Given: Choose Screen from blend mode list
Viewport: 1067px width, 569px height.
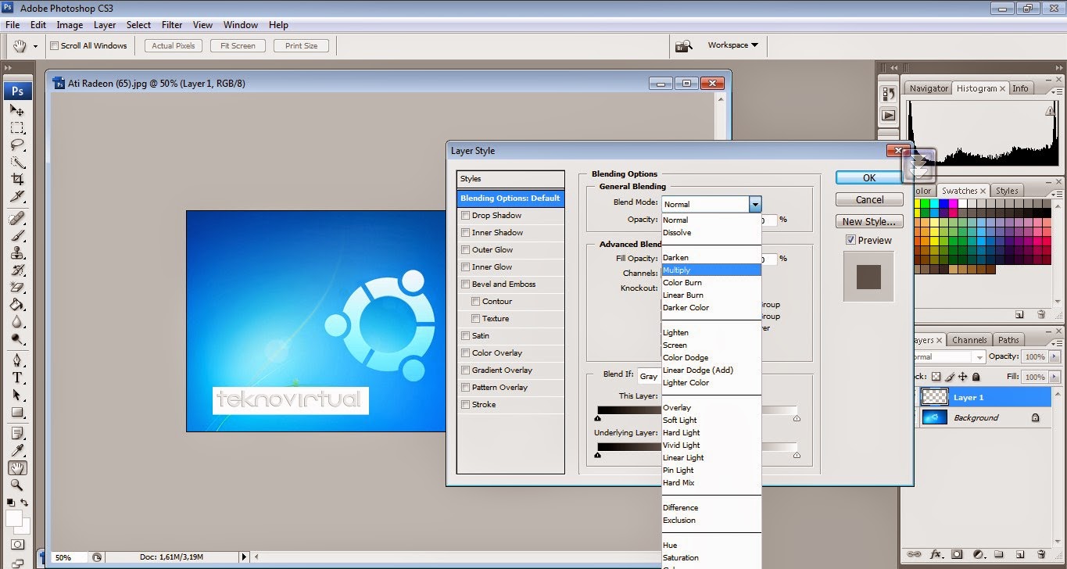Looking at the screenshot, I should [711, 345].
